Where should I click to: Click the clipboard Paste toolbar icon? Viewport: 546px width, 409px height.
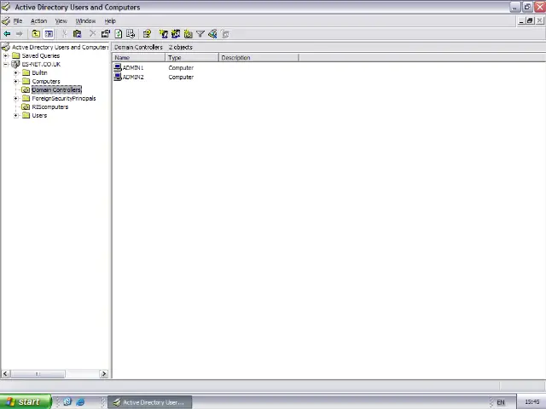click(x=77, y=34)
